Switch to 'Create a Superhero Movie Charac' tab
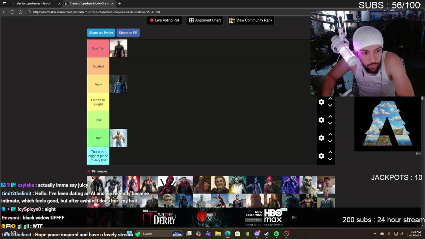Screen dimensions: 425x239 [88, 4]
